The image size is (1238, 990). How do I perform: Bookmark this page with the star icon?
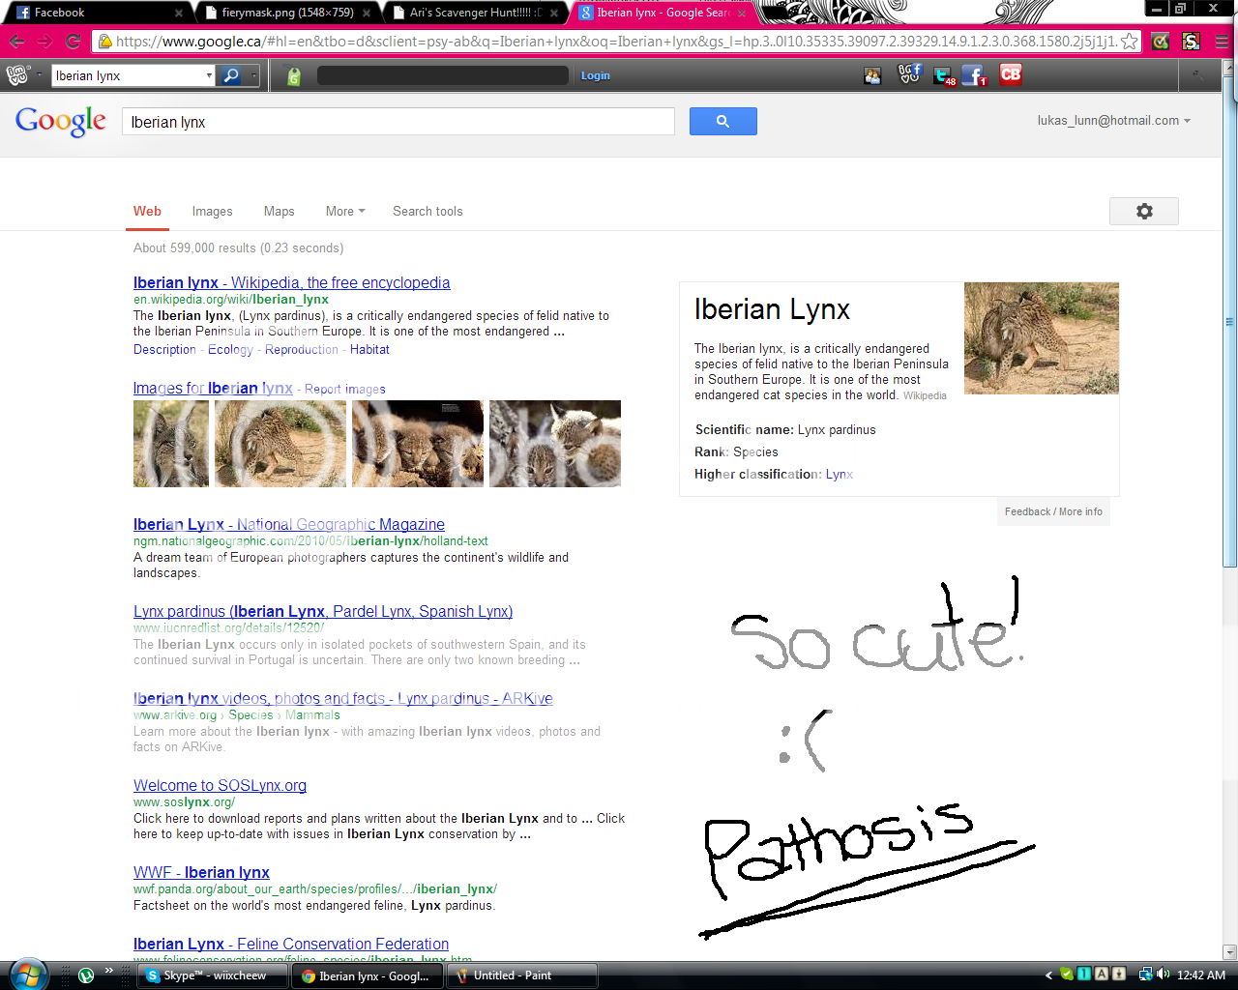pos(1129,42)
